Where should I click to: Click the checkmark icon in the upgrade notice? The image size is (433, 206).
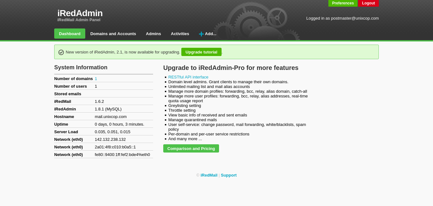[61, 52]
